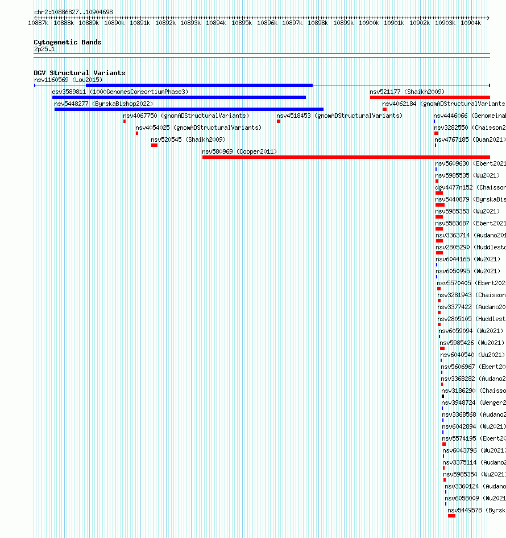Click the blue bar under nsv5448277
The height and width of the screenshot is (538, 506).
coord(189,109)
